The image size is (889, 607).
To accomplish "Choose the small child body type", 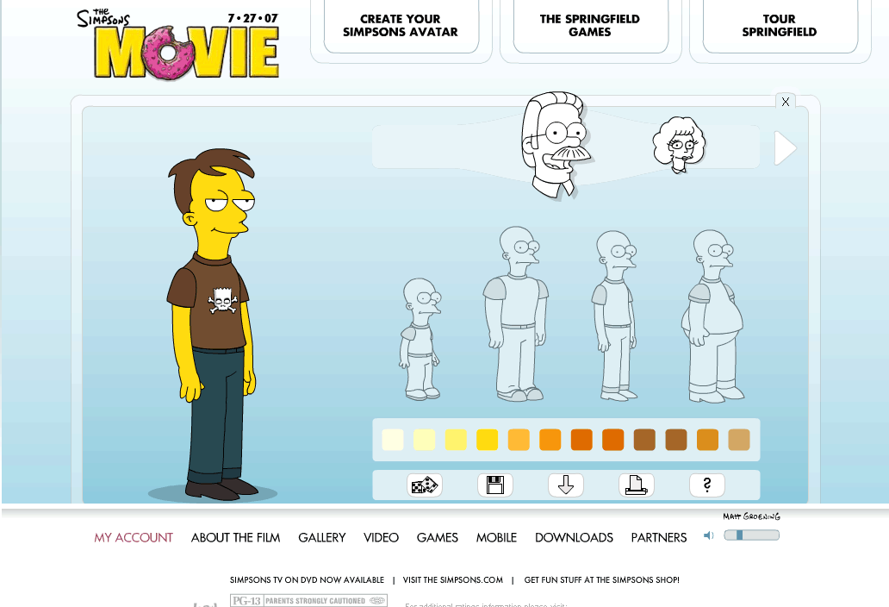I will pyautogui.click(x=420, y=339).
